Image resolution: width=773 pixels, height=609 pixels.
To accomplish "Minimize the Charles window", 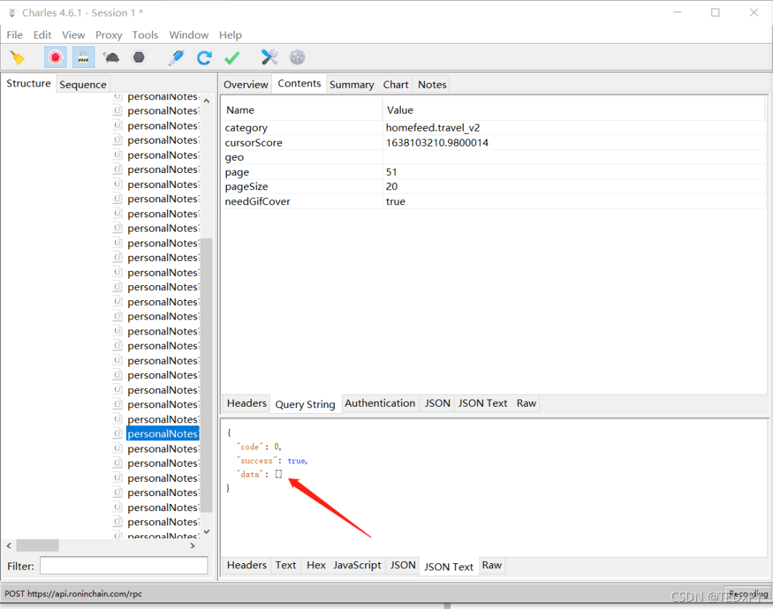I will tap(677, 13).
